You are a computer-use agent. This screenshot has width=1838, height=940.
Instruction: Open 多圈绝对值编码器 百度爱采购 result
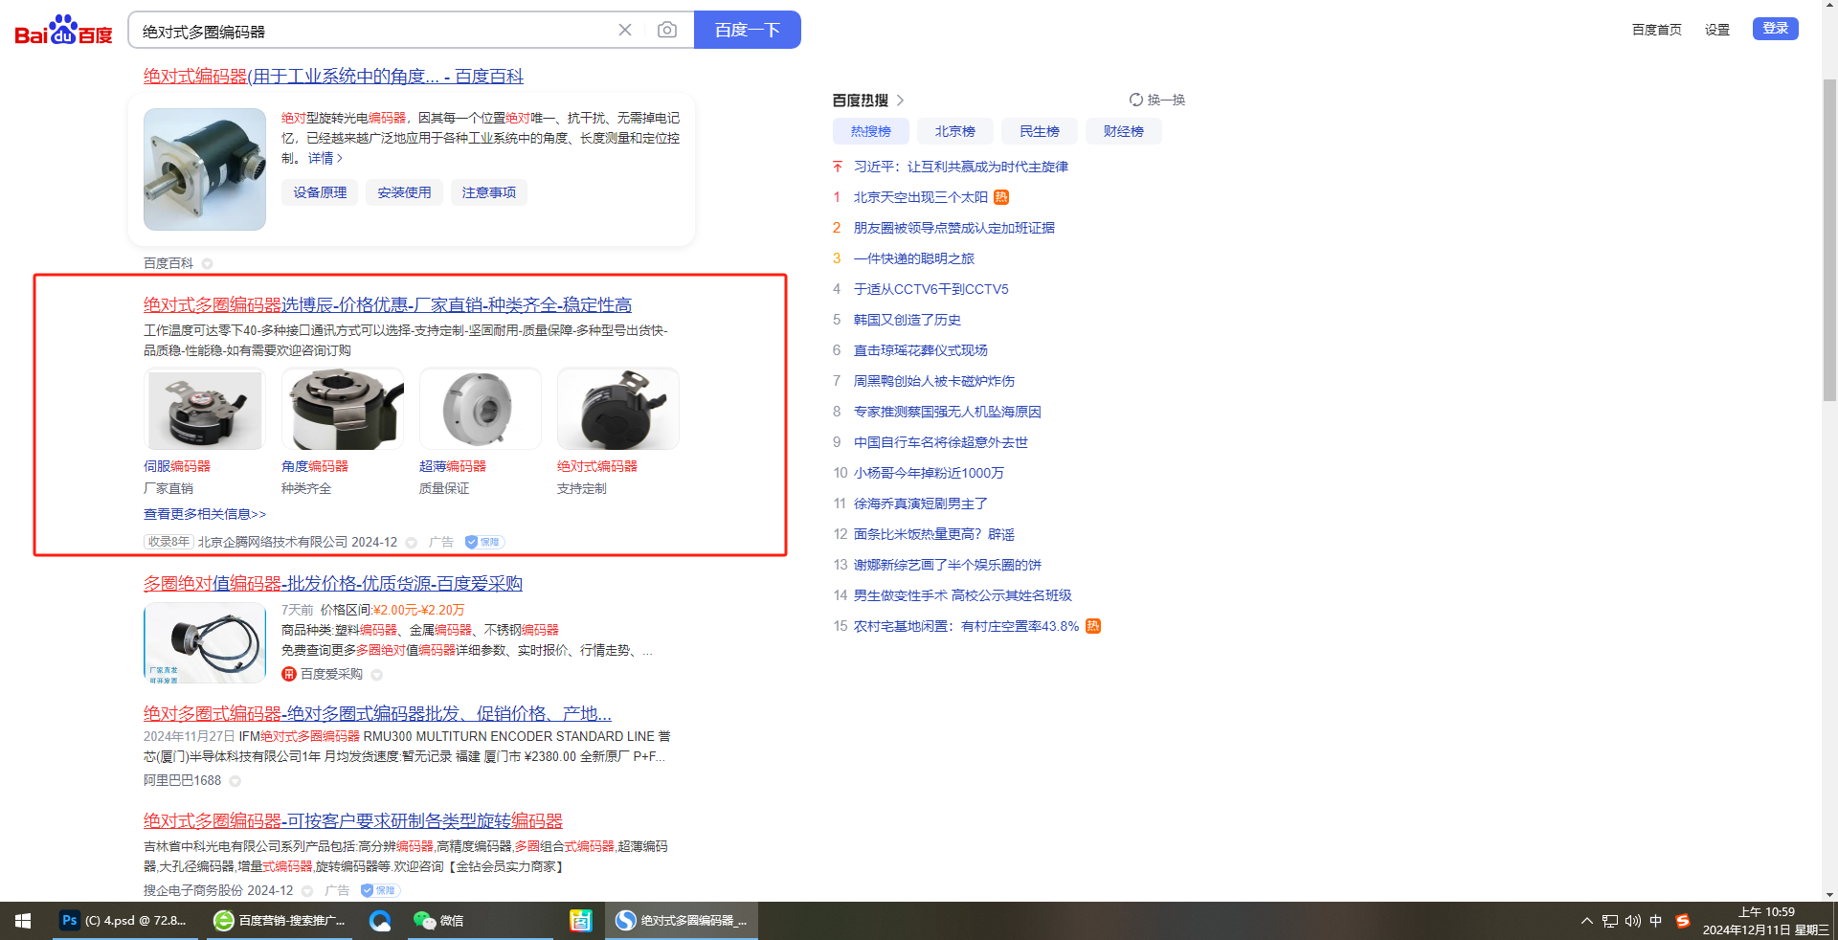point(333,584)
